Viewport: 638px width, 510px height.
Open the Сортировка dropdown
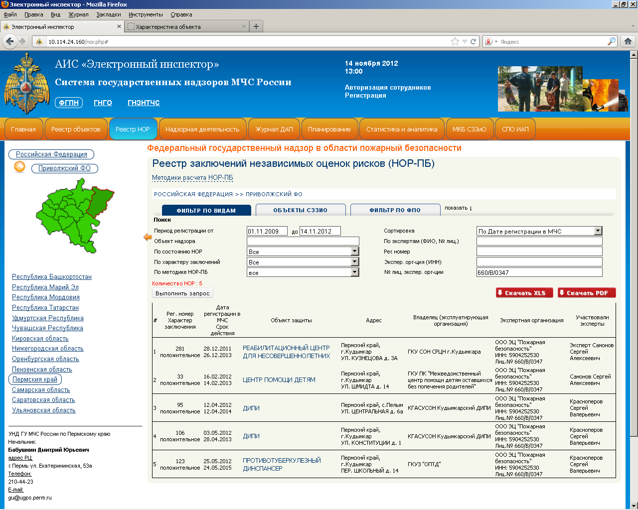(x=598, y=231)
